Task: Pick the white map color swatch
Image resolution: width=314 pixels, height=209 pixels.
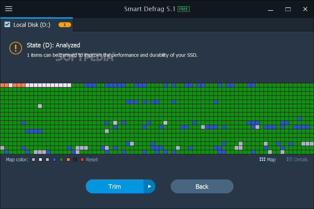Action: click(x=40, y=160)
